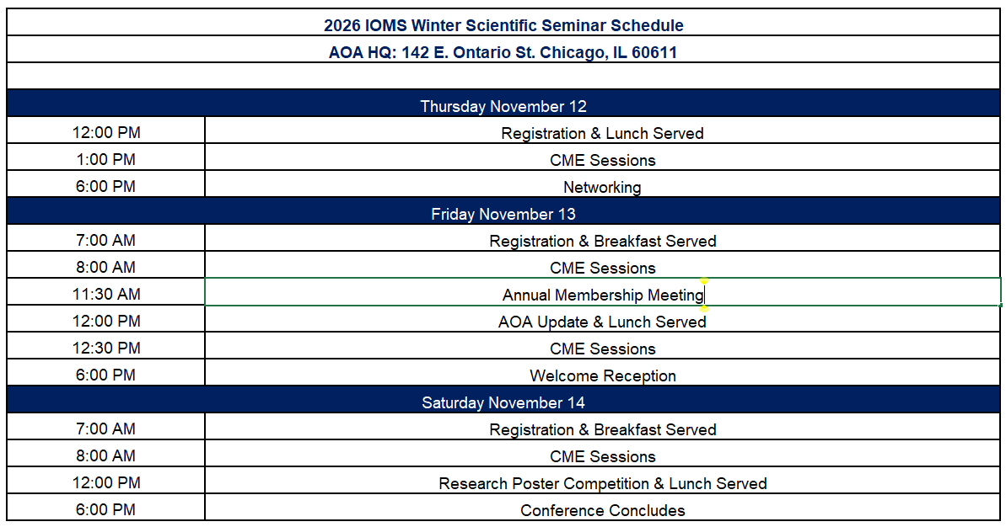Click the Annual Membership Meeting cell

602,292
